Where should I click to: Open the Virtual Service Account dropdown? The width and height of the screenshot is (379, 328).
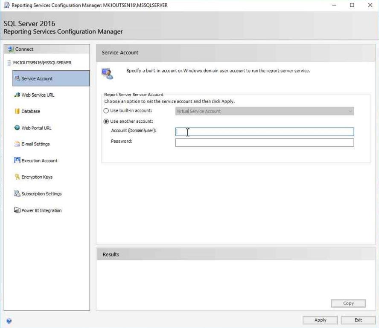coord(265,111)
